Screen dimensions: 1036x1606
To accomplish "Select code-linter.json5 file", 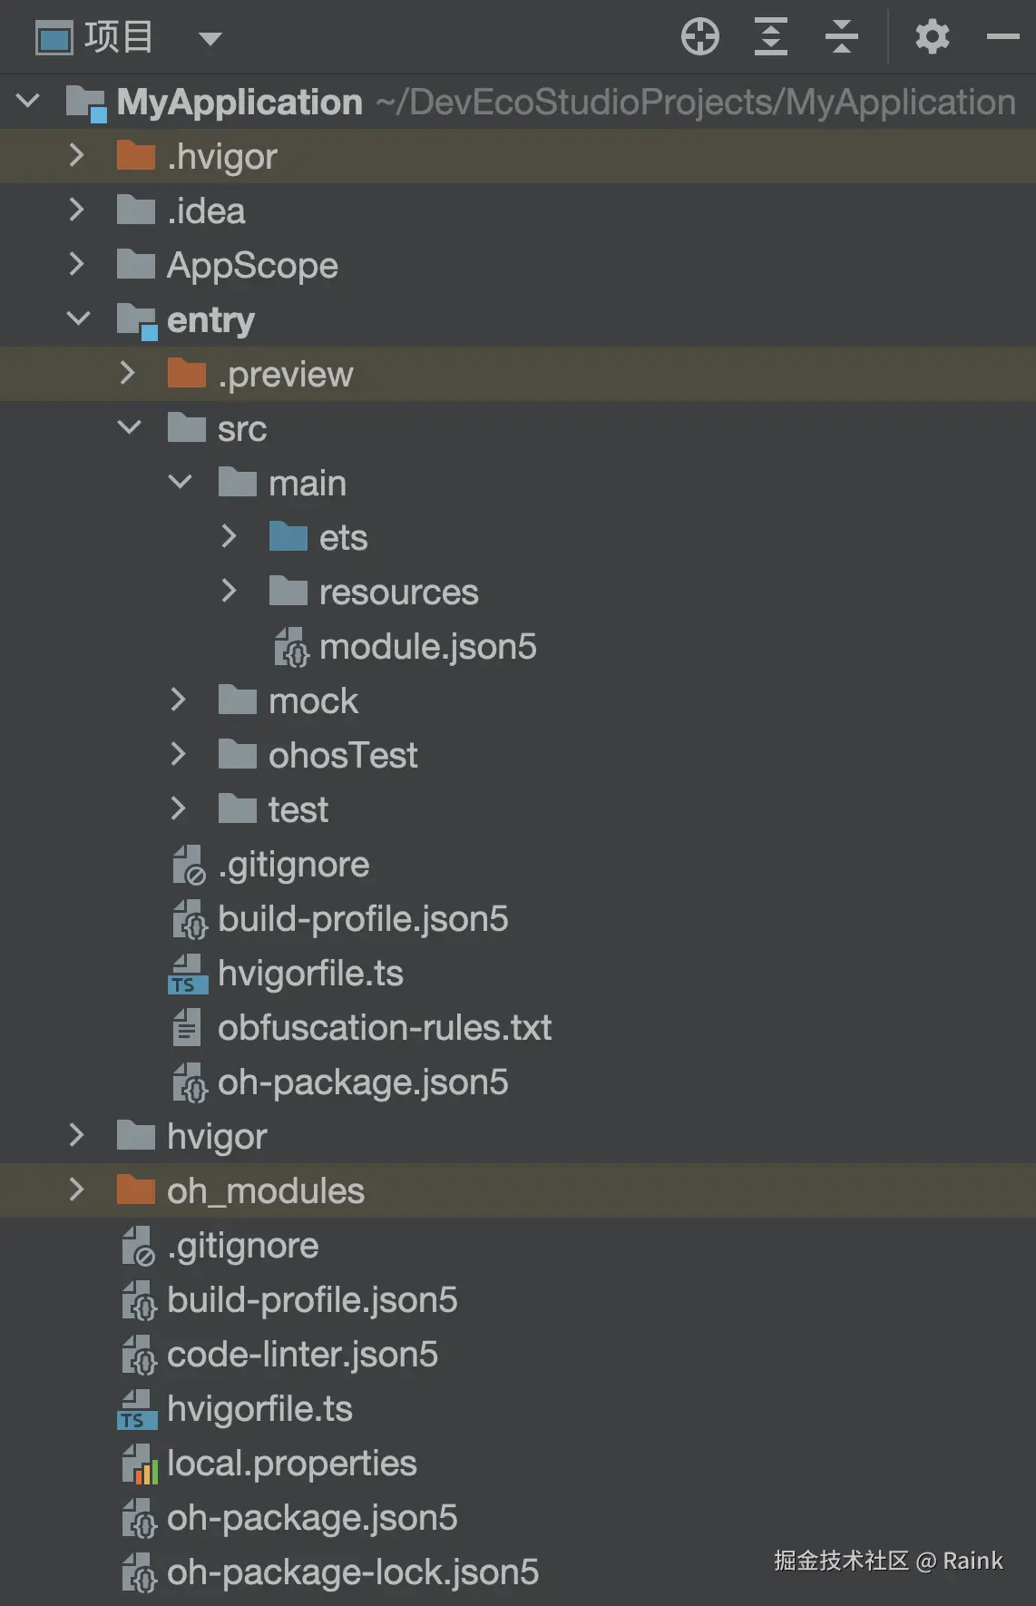I will click(x=302, y=1355).
